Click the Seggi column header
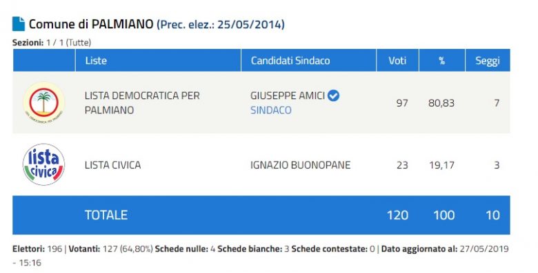The width and height of the screenshot is (538, 273). tap(488, 61)
